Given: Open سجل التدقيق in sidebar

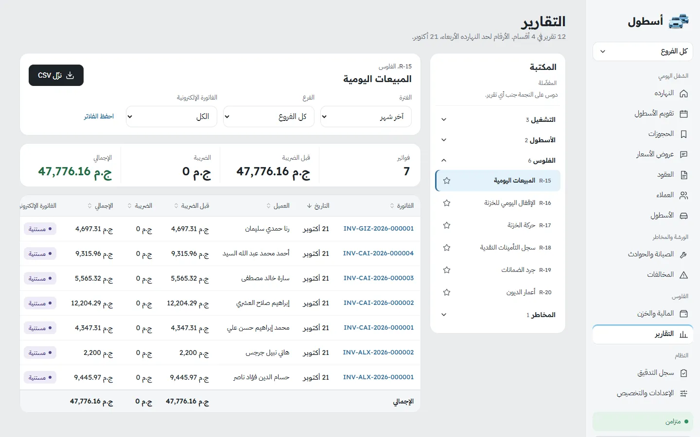Looking at the screenshot, I should click(x=643, y=373).
